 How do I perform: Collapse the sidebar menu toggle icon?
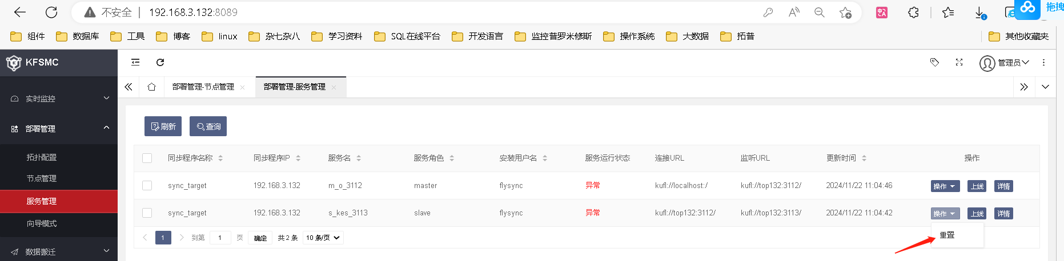(135, 62)
